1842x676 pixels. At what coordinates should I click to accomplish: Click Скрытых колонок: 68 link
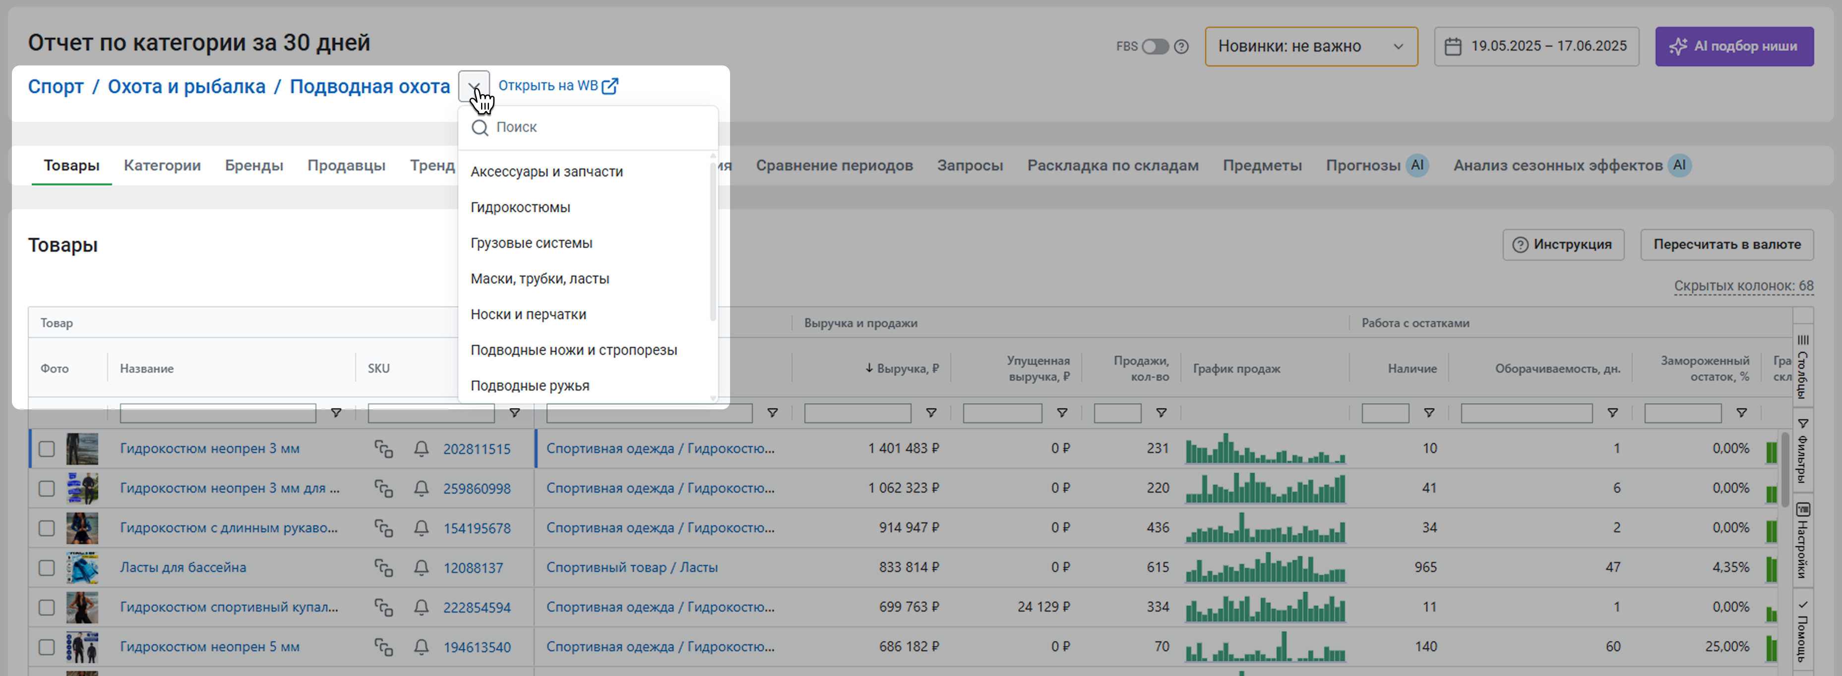click(1743, 286)
